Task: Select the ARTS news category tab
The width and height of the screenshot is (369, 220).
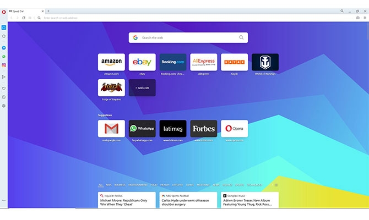Action: (108, 185)
